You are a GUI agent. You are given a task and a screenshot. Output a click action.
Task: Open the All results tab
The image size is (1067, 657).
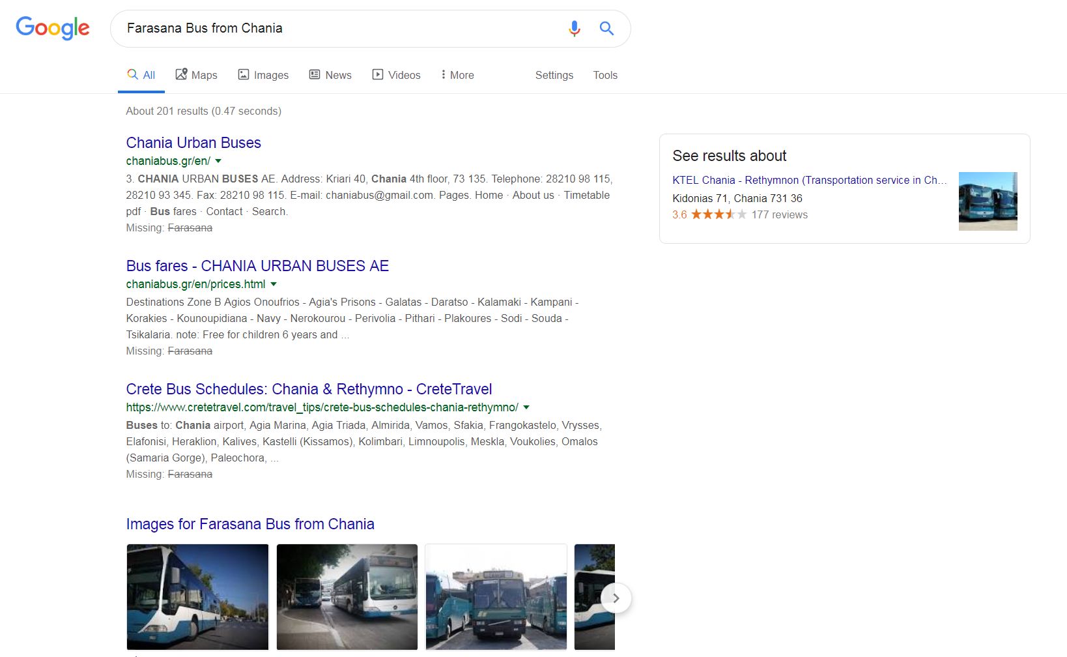141,75
